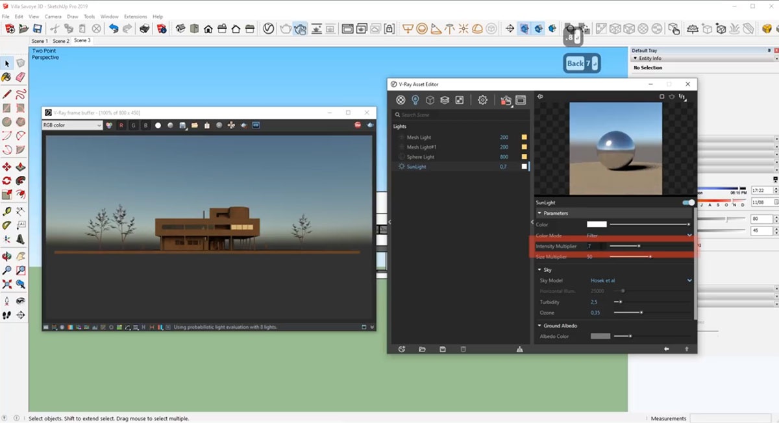Viewport: 779px width, 423px height.
Task: Open the Lights tab in Asset Editor
Action: click(415, 100)
